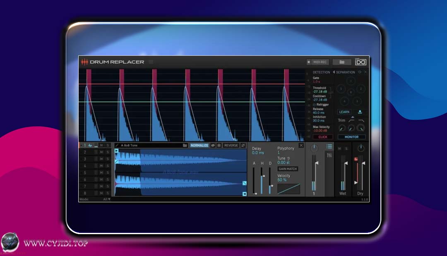
Task: Open the mixer faders icon in layer strip
Action: (329, 155)
